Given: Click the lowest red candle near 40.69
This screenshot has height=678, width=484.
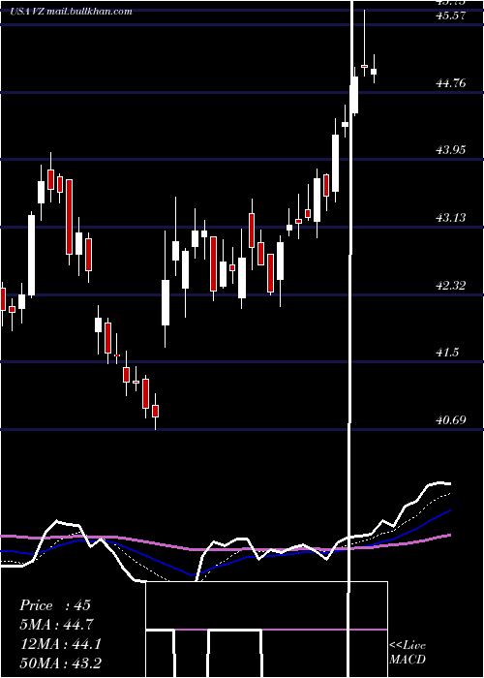Looking at the screenshot, I should (156, 411).
